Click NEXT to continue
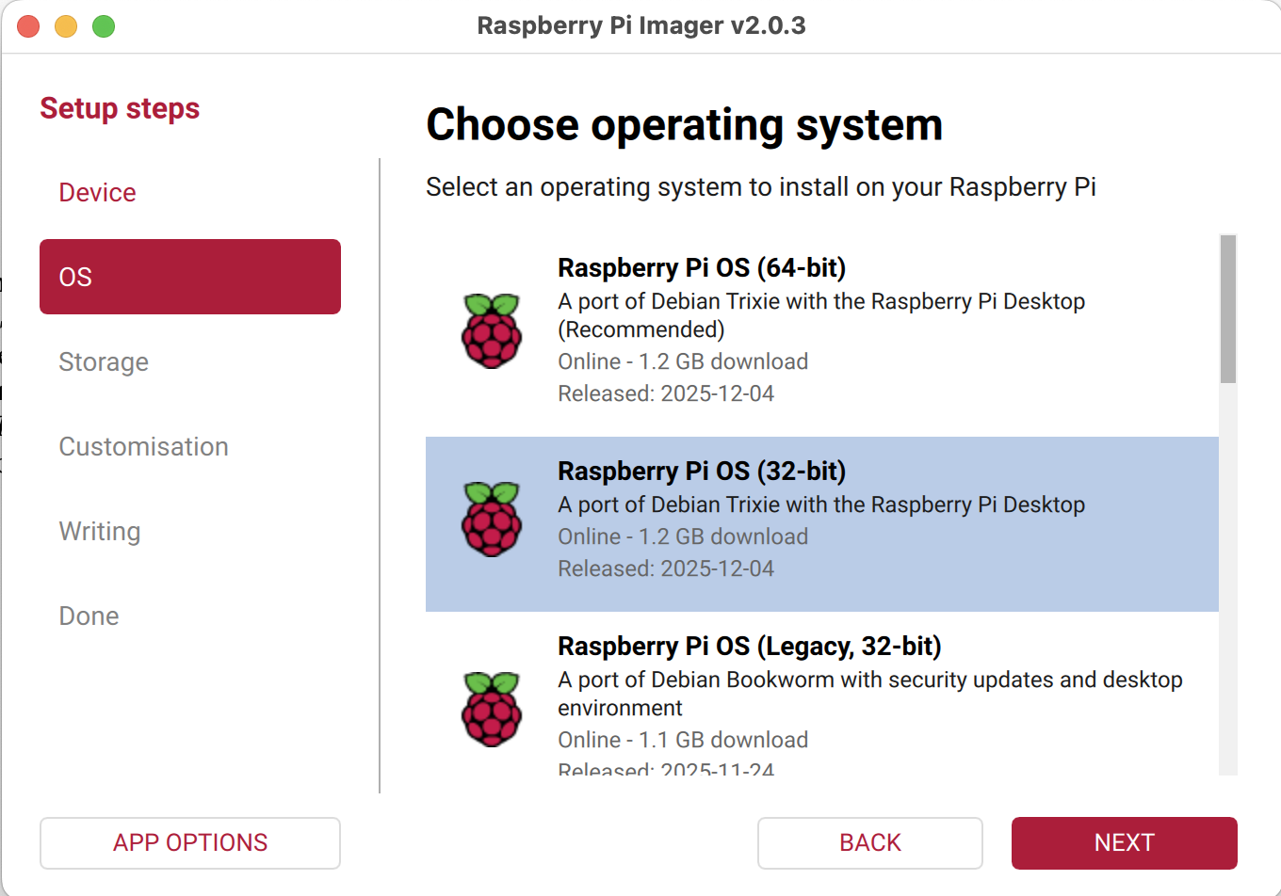Image resolution: width=1281 pixels, height=896 pixels. coord(1124,843)
